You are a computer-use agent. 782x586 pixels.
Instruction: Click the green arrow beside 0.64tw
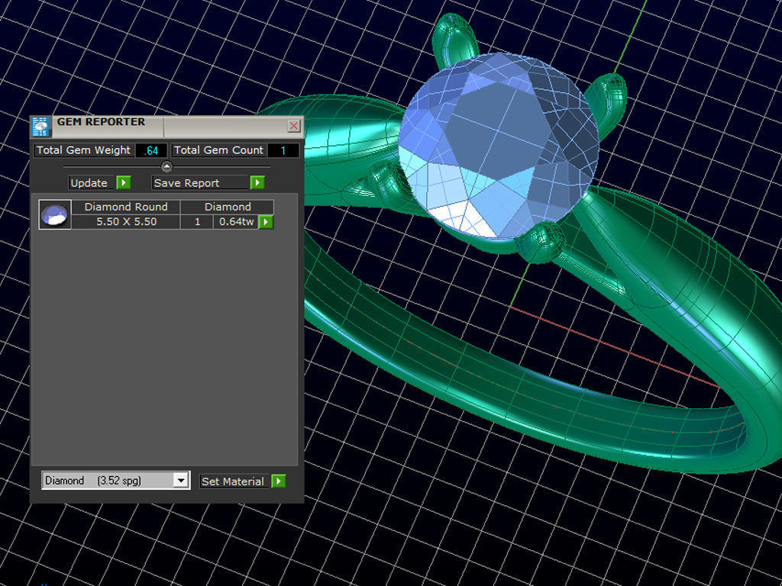point(266,222)
